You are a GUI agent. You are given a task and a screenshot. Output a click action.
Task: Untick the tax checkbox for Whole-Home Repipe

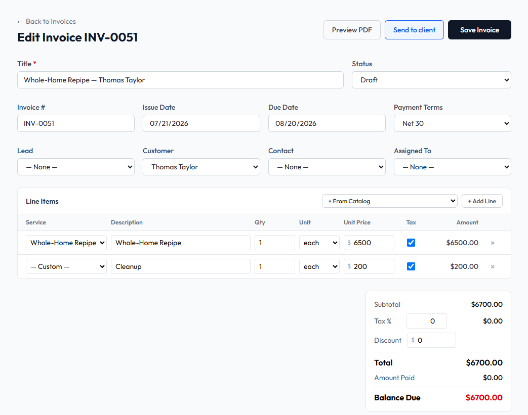(411, 243)
